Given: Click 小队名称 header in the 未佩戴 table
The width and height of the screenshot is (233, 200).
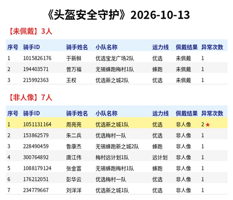Looking at the screenshot, I should 107,47.
